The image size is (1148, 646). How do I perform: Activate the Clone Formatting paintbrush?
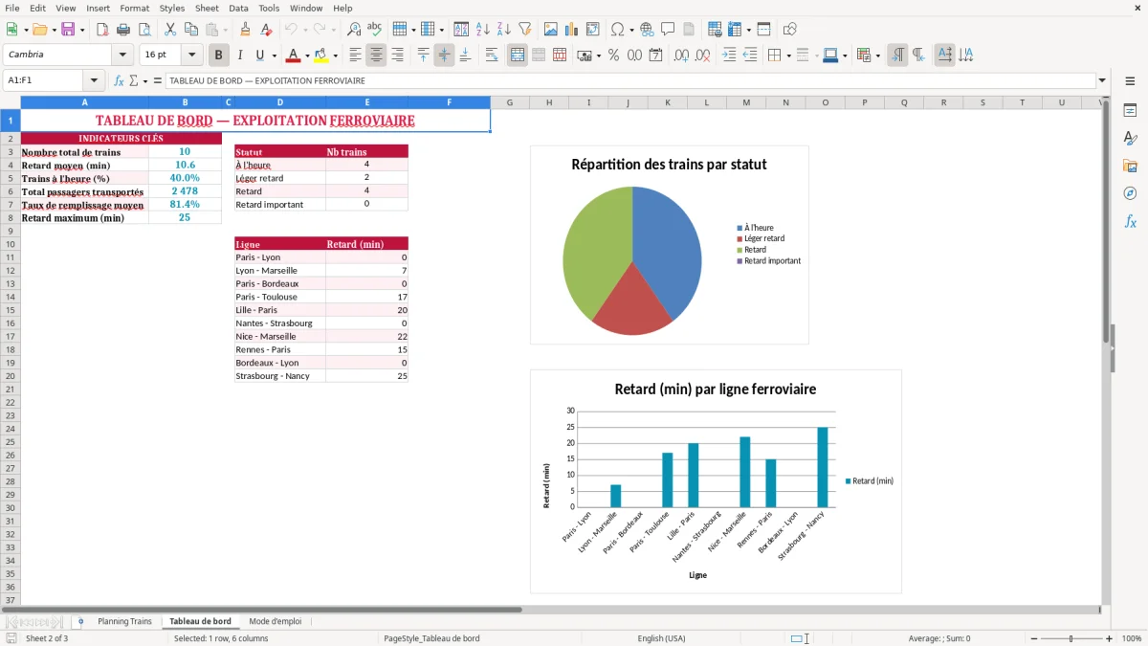(x=246, y=30)
